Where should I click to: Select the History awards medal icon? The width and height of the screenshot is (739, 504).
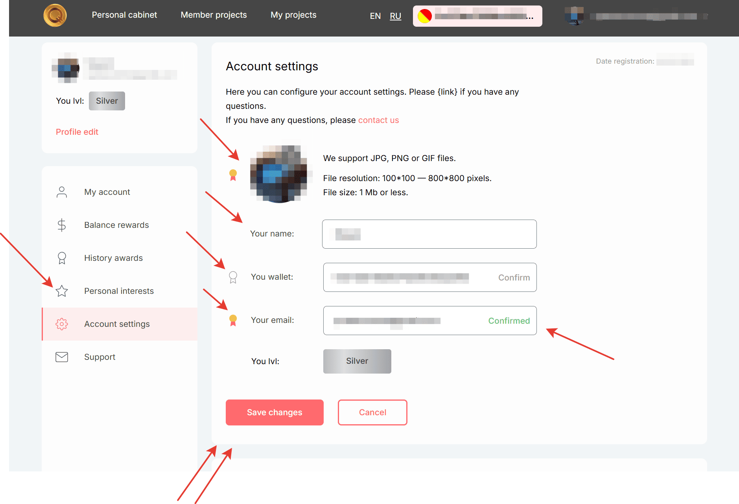pos(62,258)
